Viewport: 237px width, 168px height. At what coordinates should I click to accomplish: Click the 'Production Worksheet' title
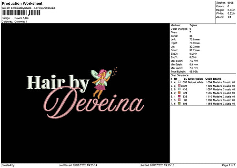click(x=22, y=3)
